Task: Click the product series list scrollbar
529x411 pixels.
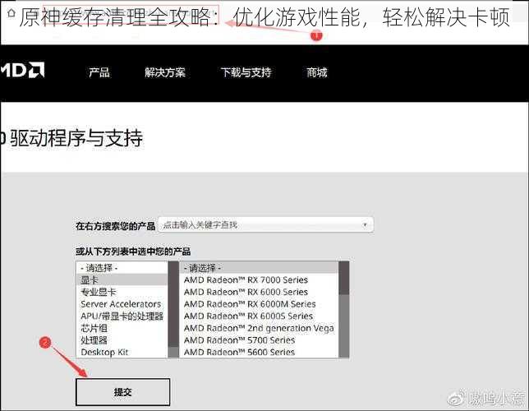Action: tap(344, 309)
